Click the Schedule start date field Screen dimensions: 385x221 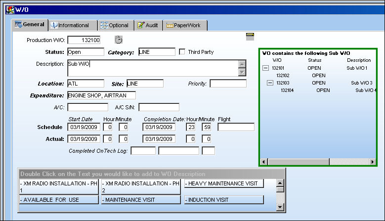84,127
